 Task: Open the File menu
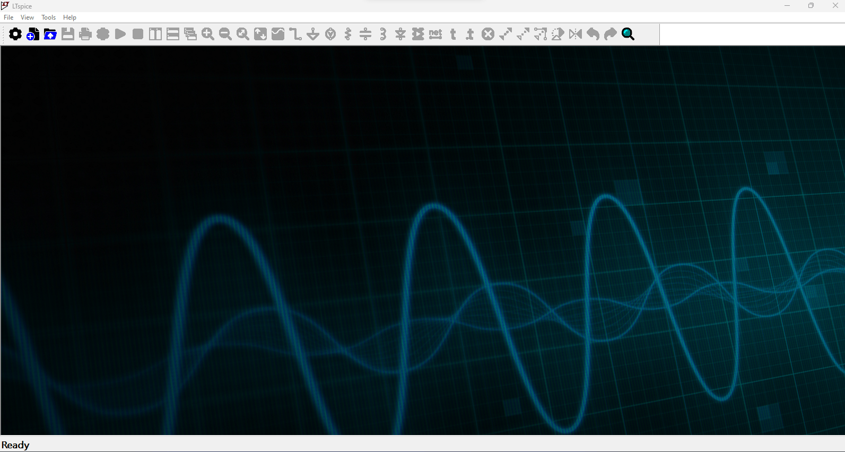tap(8, 17)
